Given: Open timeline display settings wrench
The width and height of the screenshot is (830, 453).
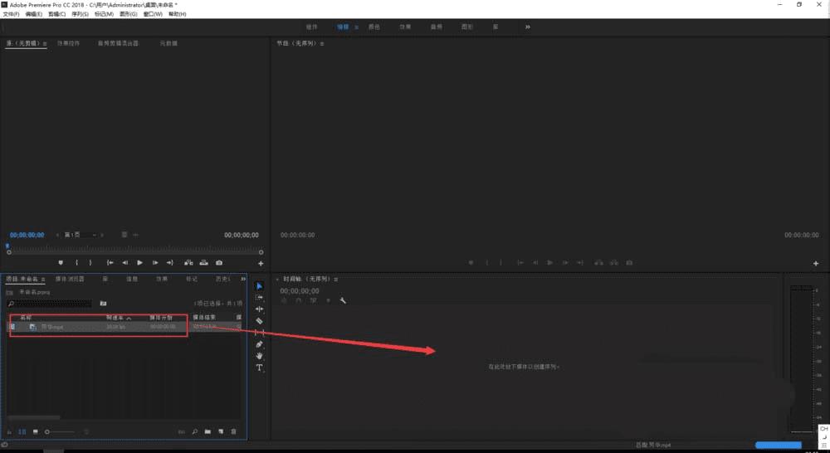Looking at the screenshot, I should tap(343, 300).
